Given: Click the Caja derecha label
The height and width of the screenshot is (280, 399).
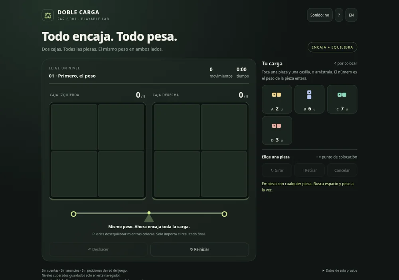Looking at the screenshot, I should [x=166, y=95].
